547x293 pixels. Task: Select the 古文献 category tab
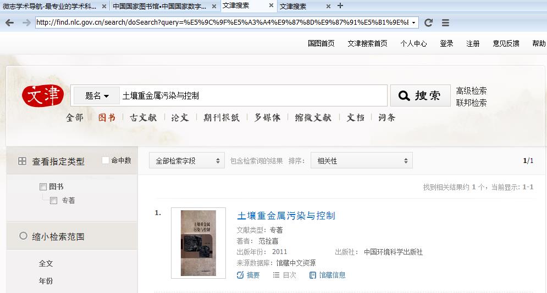point(143,117)
